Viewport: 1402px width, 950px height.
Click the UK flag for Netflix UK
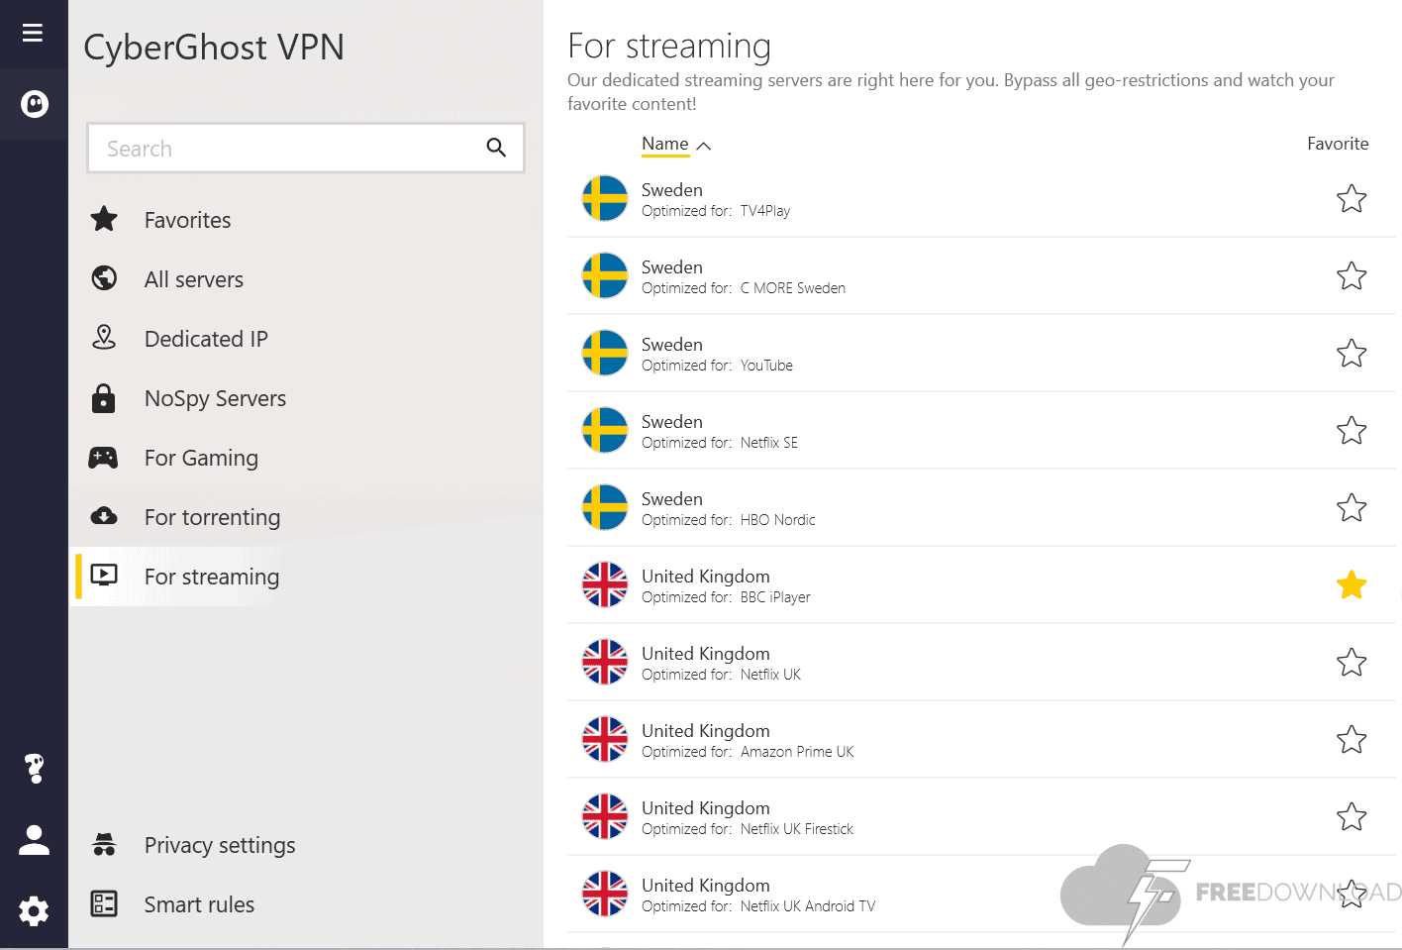(605, 662)
